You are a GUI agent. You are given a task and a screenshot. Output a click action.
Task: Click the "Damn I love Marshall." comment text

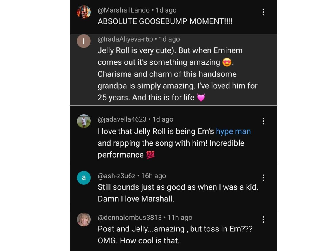click(x=136, y=199)
